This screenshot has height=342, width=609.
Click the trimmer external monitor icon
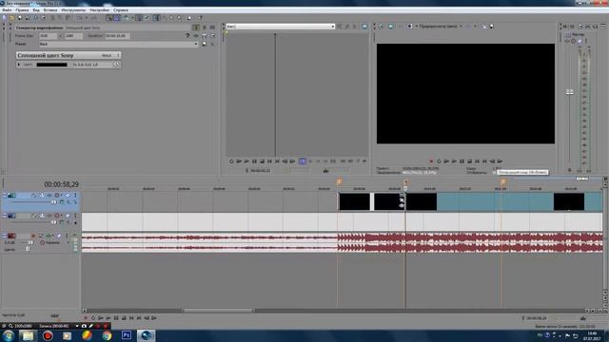click(364, 27)
